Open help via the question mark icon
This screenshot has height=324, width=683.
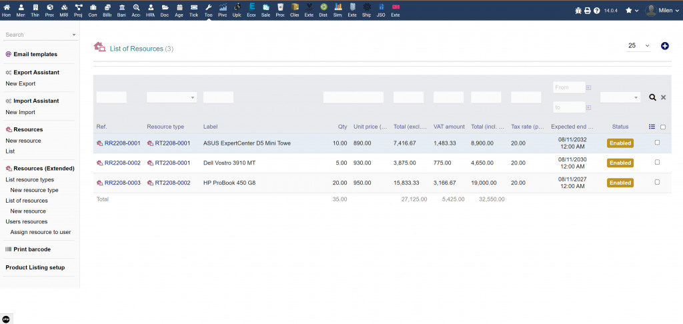pyautogui.click(x=596, y=11)
